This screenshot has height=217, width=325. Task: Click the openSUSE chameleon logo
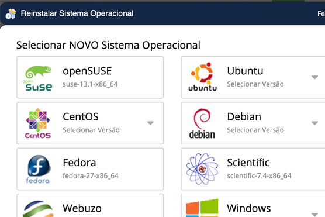tap(37, 78)
